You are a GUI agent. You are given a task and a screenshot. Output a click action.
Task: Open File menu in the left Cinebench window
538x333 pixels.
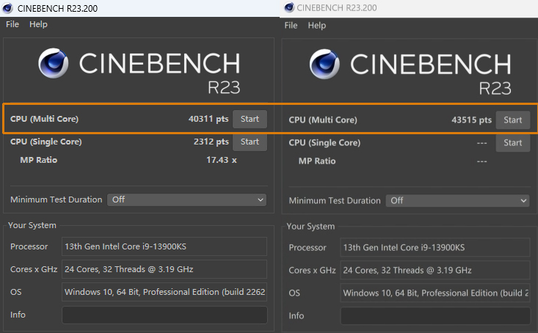pos(12,24)
